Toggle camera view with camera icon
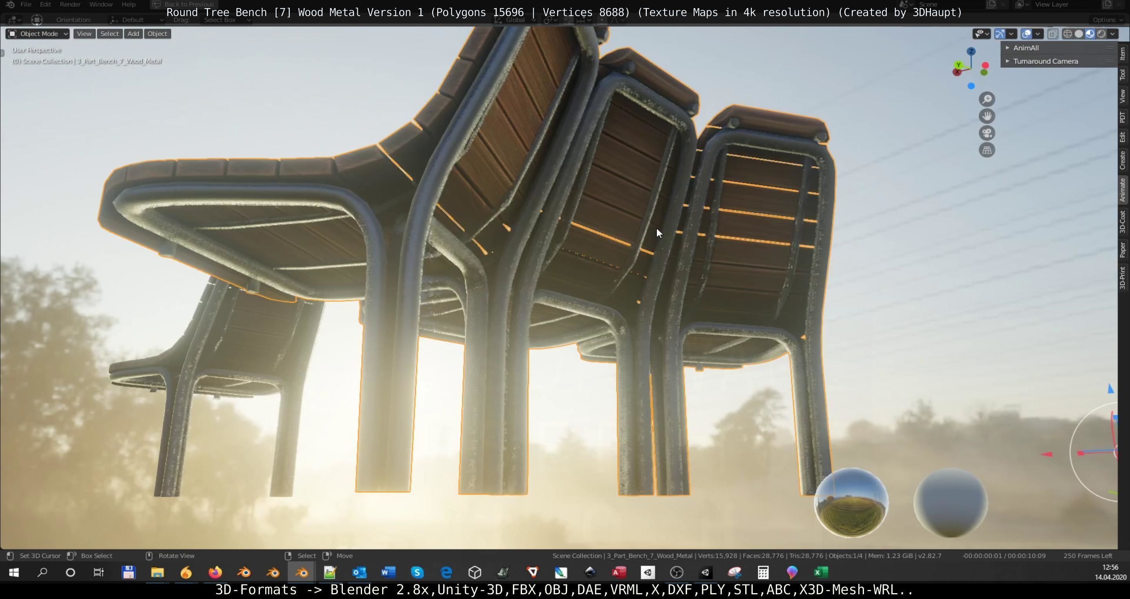The height and width of the screenshot is (599, 1130). coord(987,133)
